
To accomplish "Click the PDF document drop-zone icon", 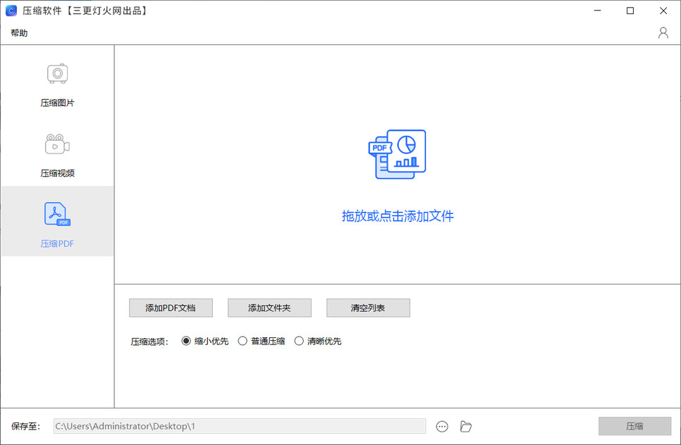I will 397,154.
